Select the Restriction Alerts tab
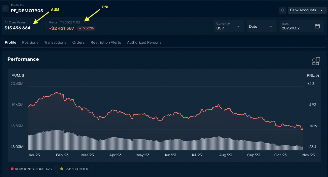 pos(106,43)
